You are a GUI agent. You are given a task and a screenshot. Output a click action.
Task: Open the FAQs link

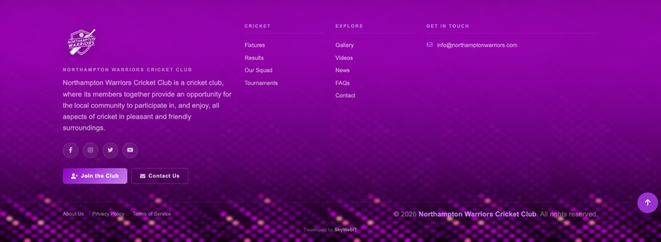click(343, 83)
